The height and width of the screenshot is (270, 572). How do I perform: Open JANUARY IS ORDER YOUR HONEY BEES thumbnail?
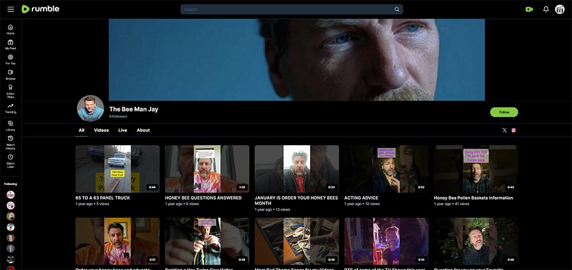point(296,169)
